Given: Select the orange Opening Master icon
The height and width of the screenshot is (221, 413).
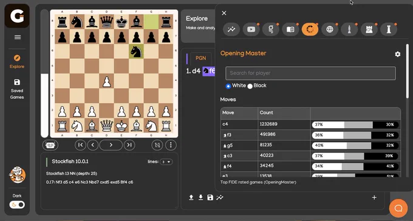Looking at the screenshot, I should tap(310, 30).
